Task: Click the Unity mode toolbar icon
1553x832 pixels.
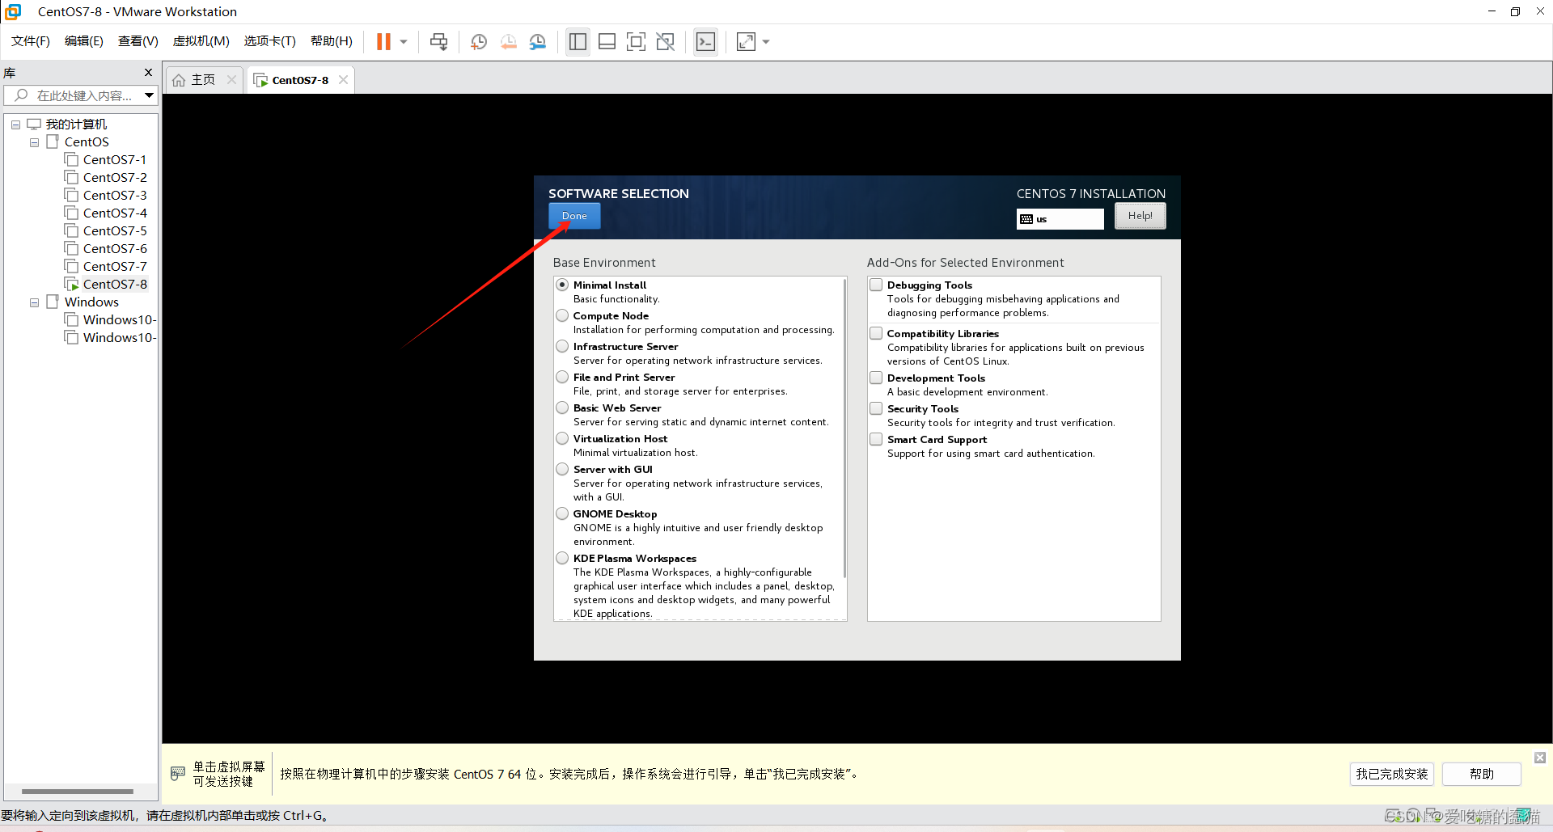Action: pyautogui.click(x=665, y=42)
